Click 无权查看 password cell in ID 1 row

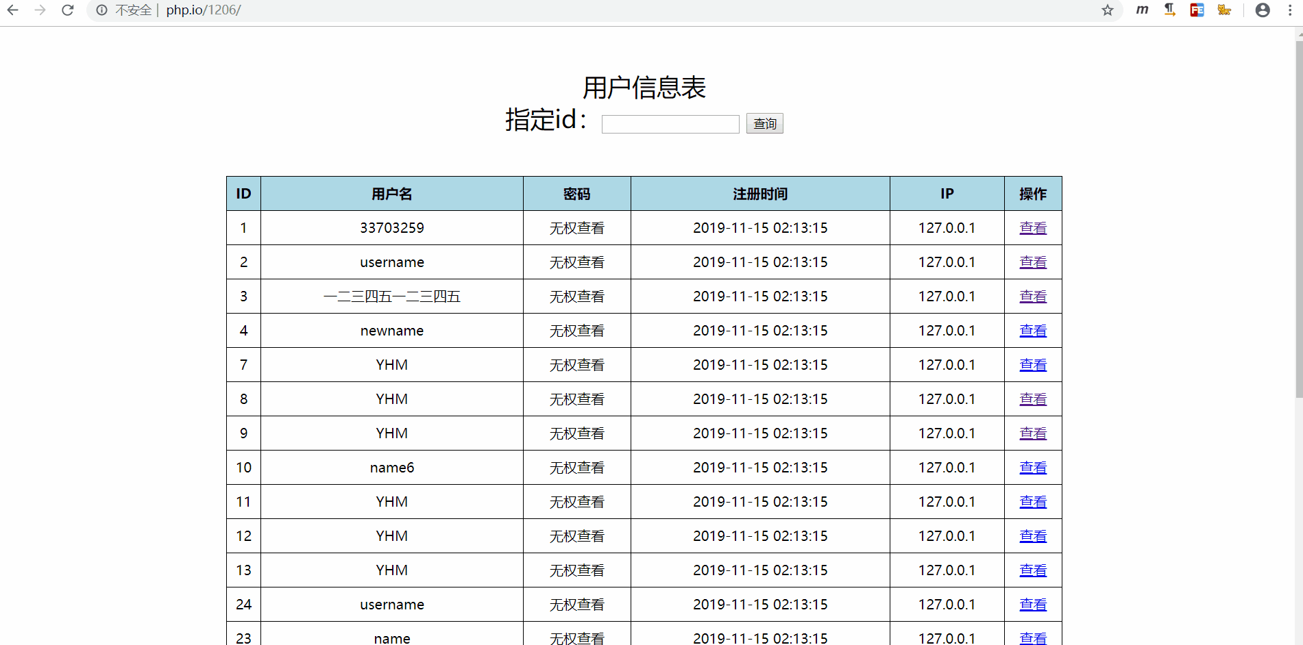(577, 228)
